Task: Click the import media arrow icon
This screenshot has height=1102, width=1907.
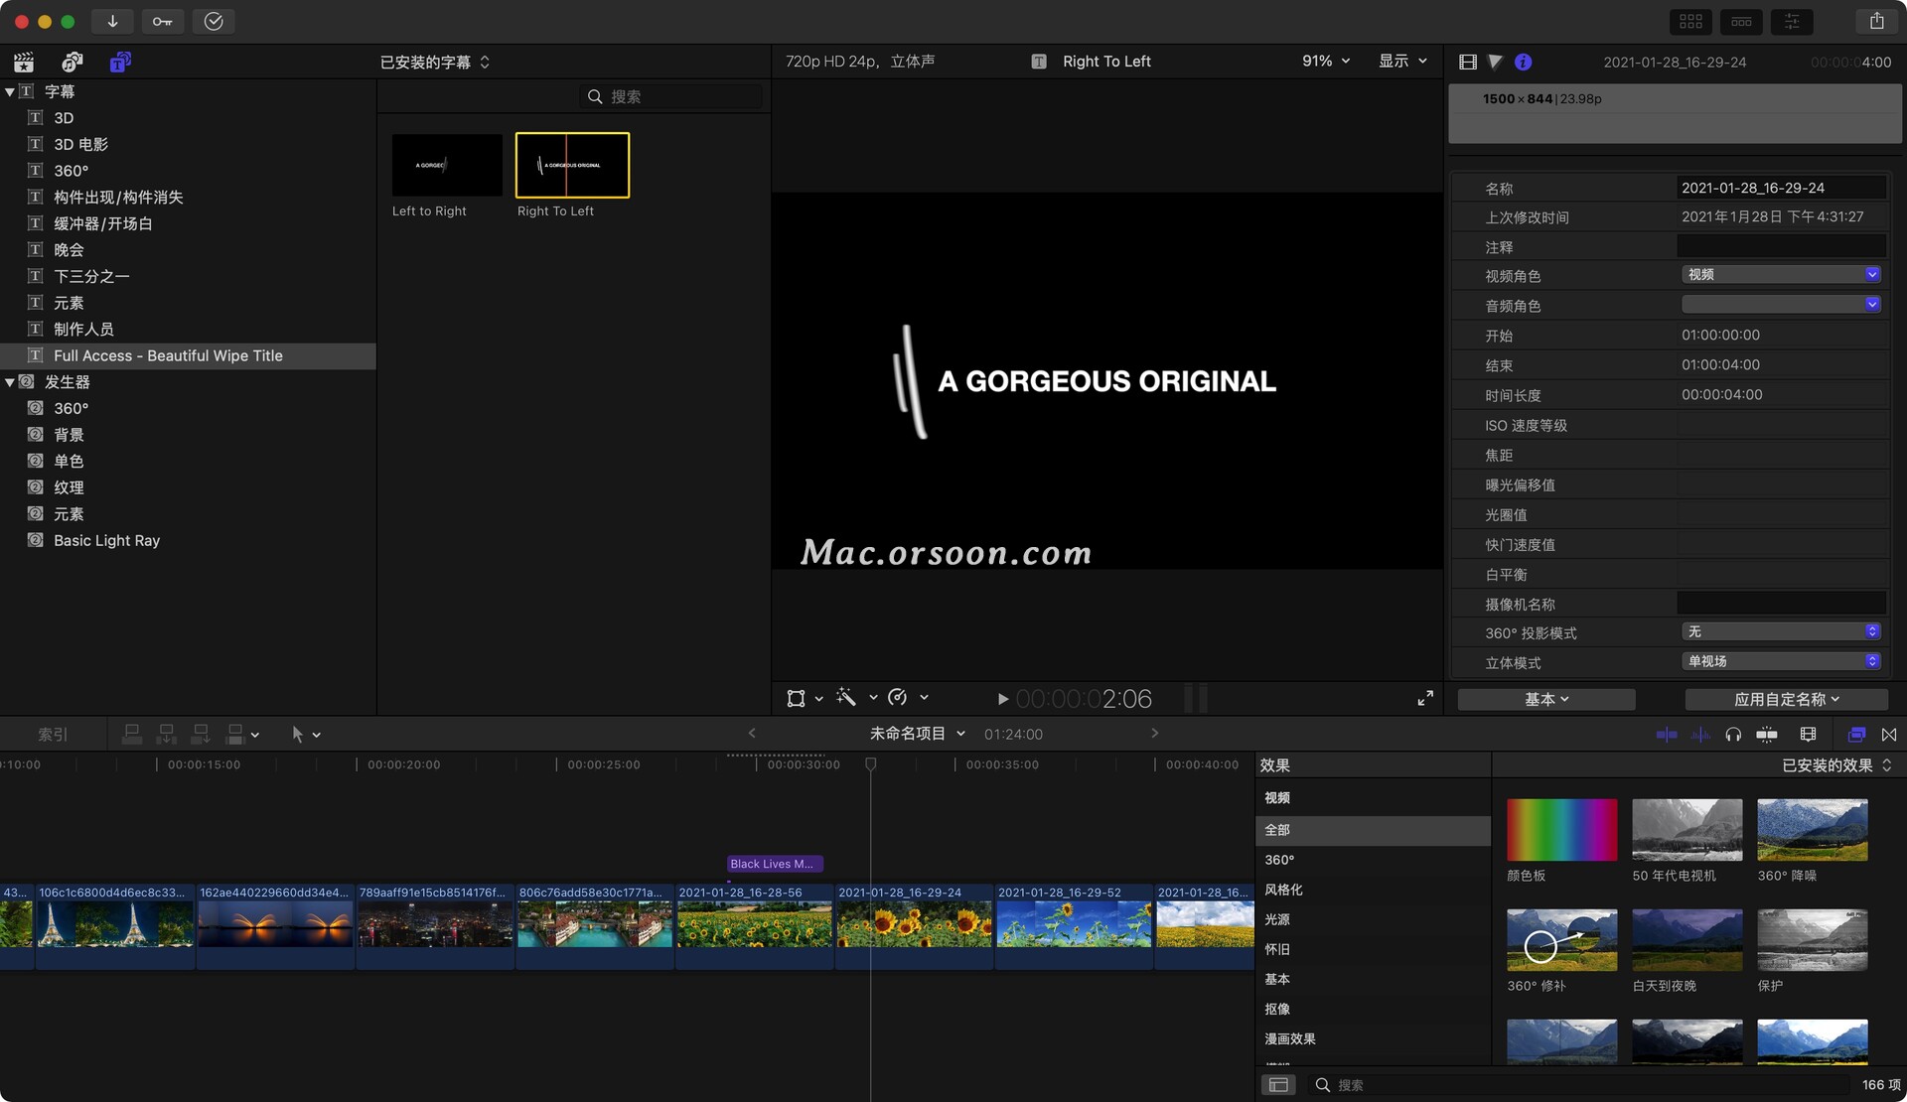Action: pyautogui.click(x=112, y=21)
